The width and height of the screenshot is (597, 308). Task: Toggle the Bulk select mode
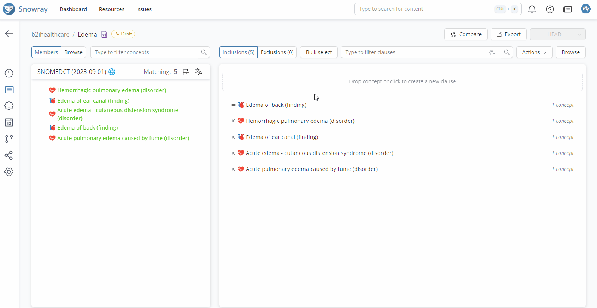319,52
